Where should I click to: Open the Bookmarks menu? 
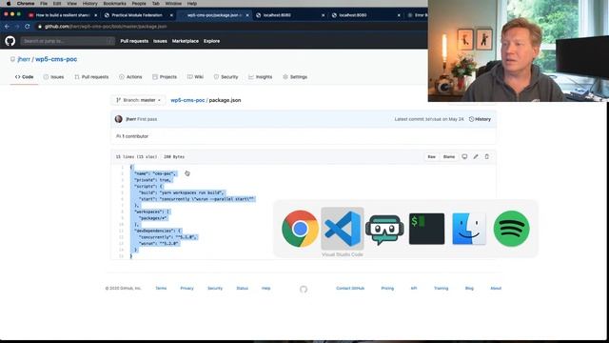pos(114,4)
